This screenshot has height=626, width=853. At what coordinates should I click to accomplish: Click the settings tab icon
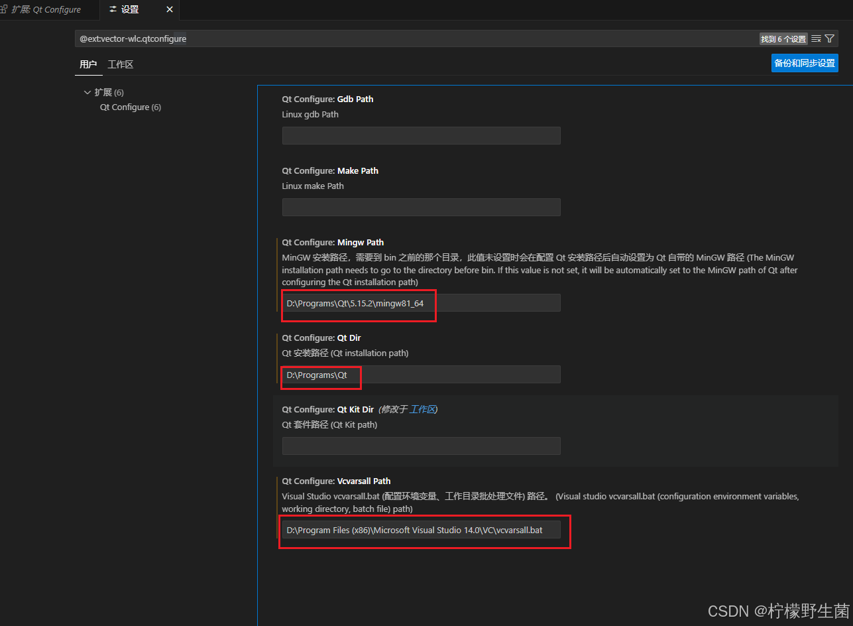[x=113, y=10]
